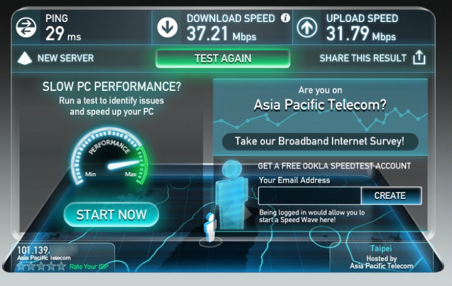
Task: Click the large blue person figure
Action: [x=232, y=195]
